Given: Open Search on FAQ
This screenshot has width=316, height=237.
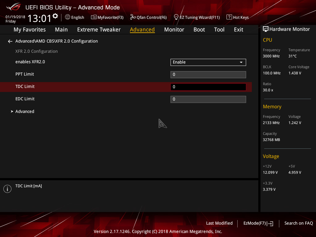Looking at the screenshot, I should [298, 223].
